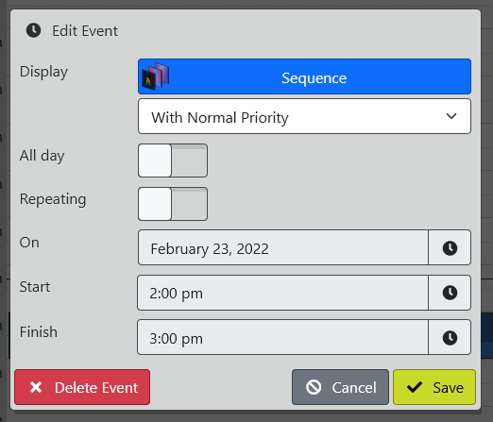Open date picker icon for February 23, 2022

450,247
